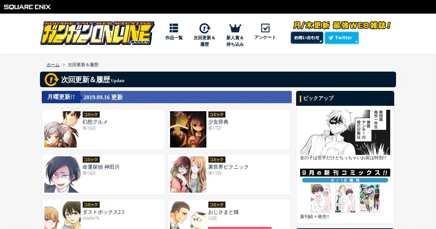The height and width of the screenshot is (229, 436).
Task: Open the アンケート checkmark icon
Action: click(265, 28)
